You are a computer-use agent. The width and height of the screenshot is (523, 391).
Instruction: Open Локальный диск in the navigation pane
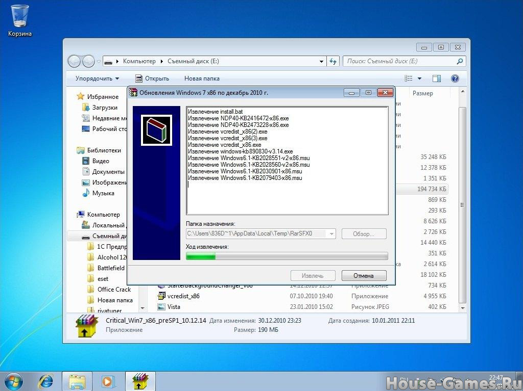pos(104,225)
